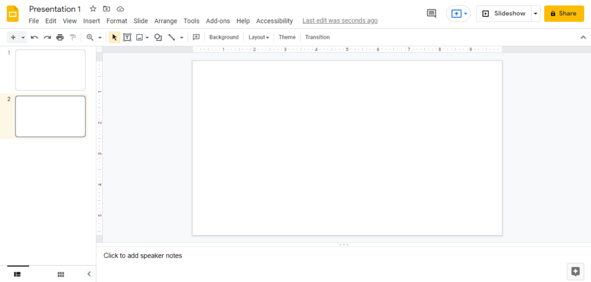Click the Print icon in toolbar
This screenshot has width=591, height=282.
click(60, 37)
